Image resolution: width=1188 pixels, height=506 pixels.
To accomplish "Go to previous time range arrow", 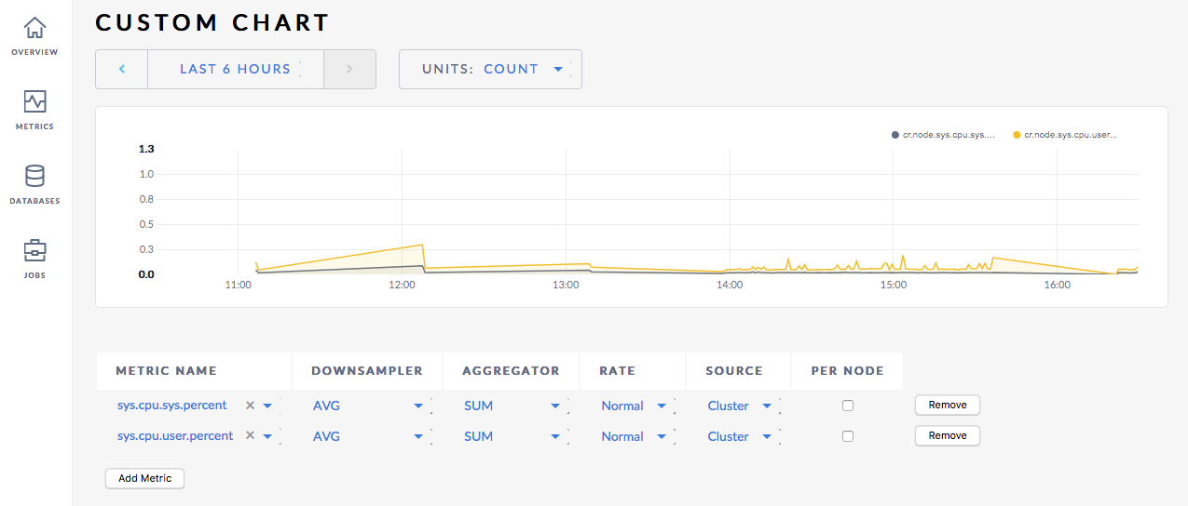I will click(122, 69).
